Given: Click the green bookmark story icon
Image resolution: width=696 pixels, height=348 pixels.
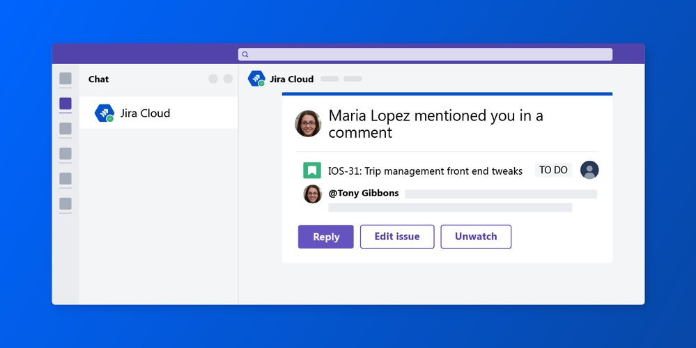Looking at the screenshot, I should point(312,171).
